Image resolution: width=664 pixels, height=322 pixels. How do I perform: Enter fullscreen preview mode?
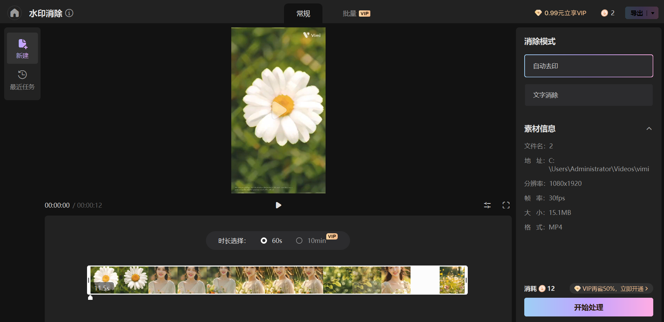pyautogui.click(x=506, y=205)
